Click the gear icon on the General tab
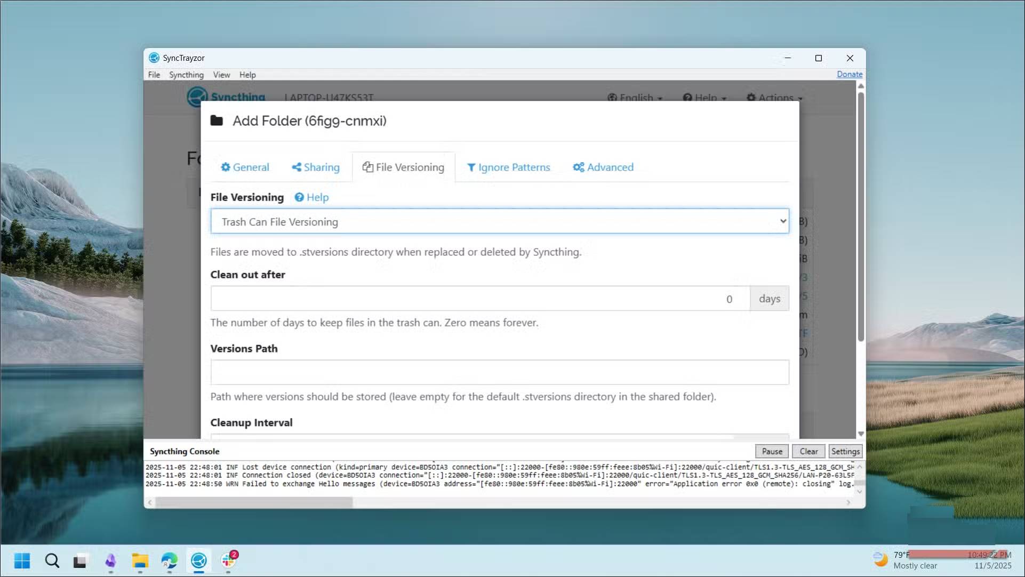This screenshot has height=577, width=1025. (x=225, y=167)
